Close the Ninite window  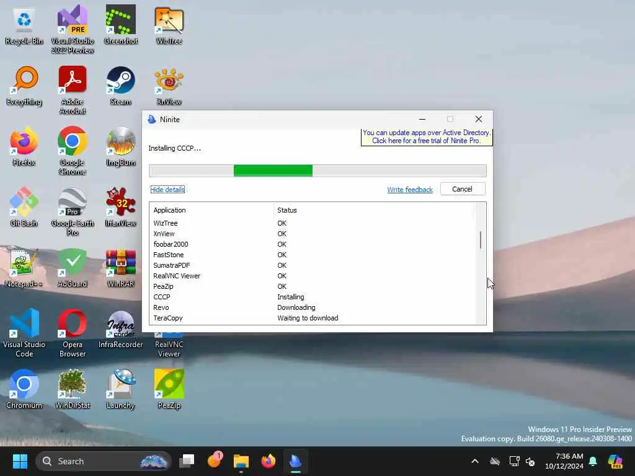tap(479, 119)
